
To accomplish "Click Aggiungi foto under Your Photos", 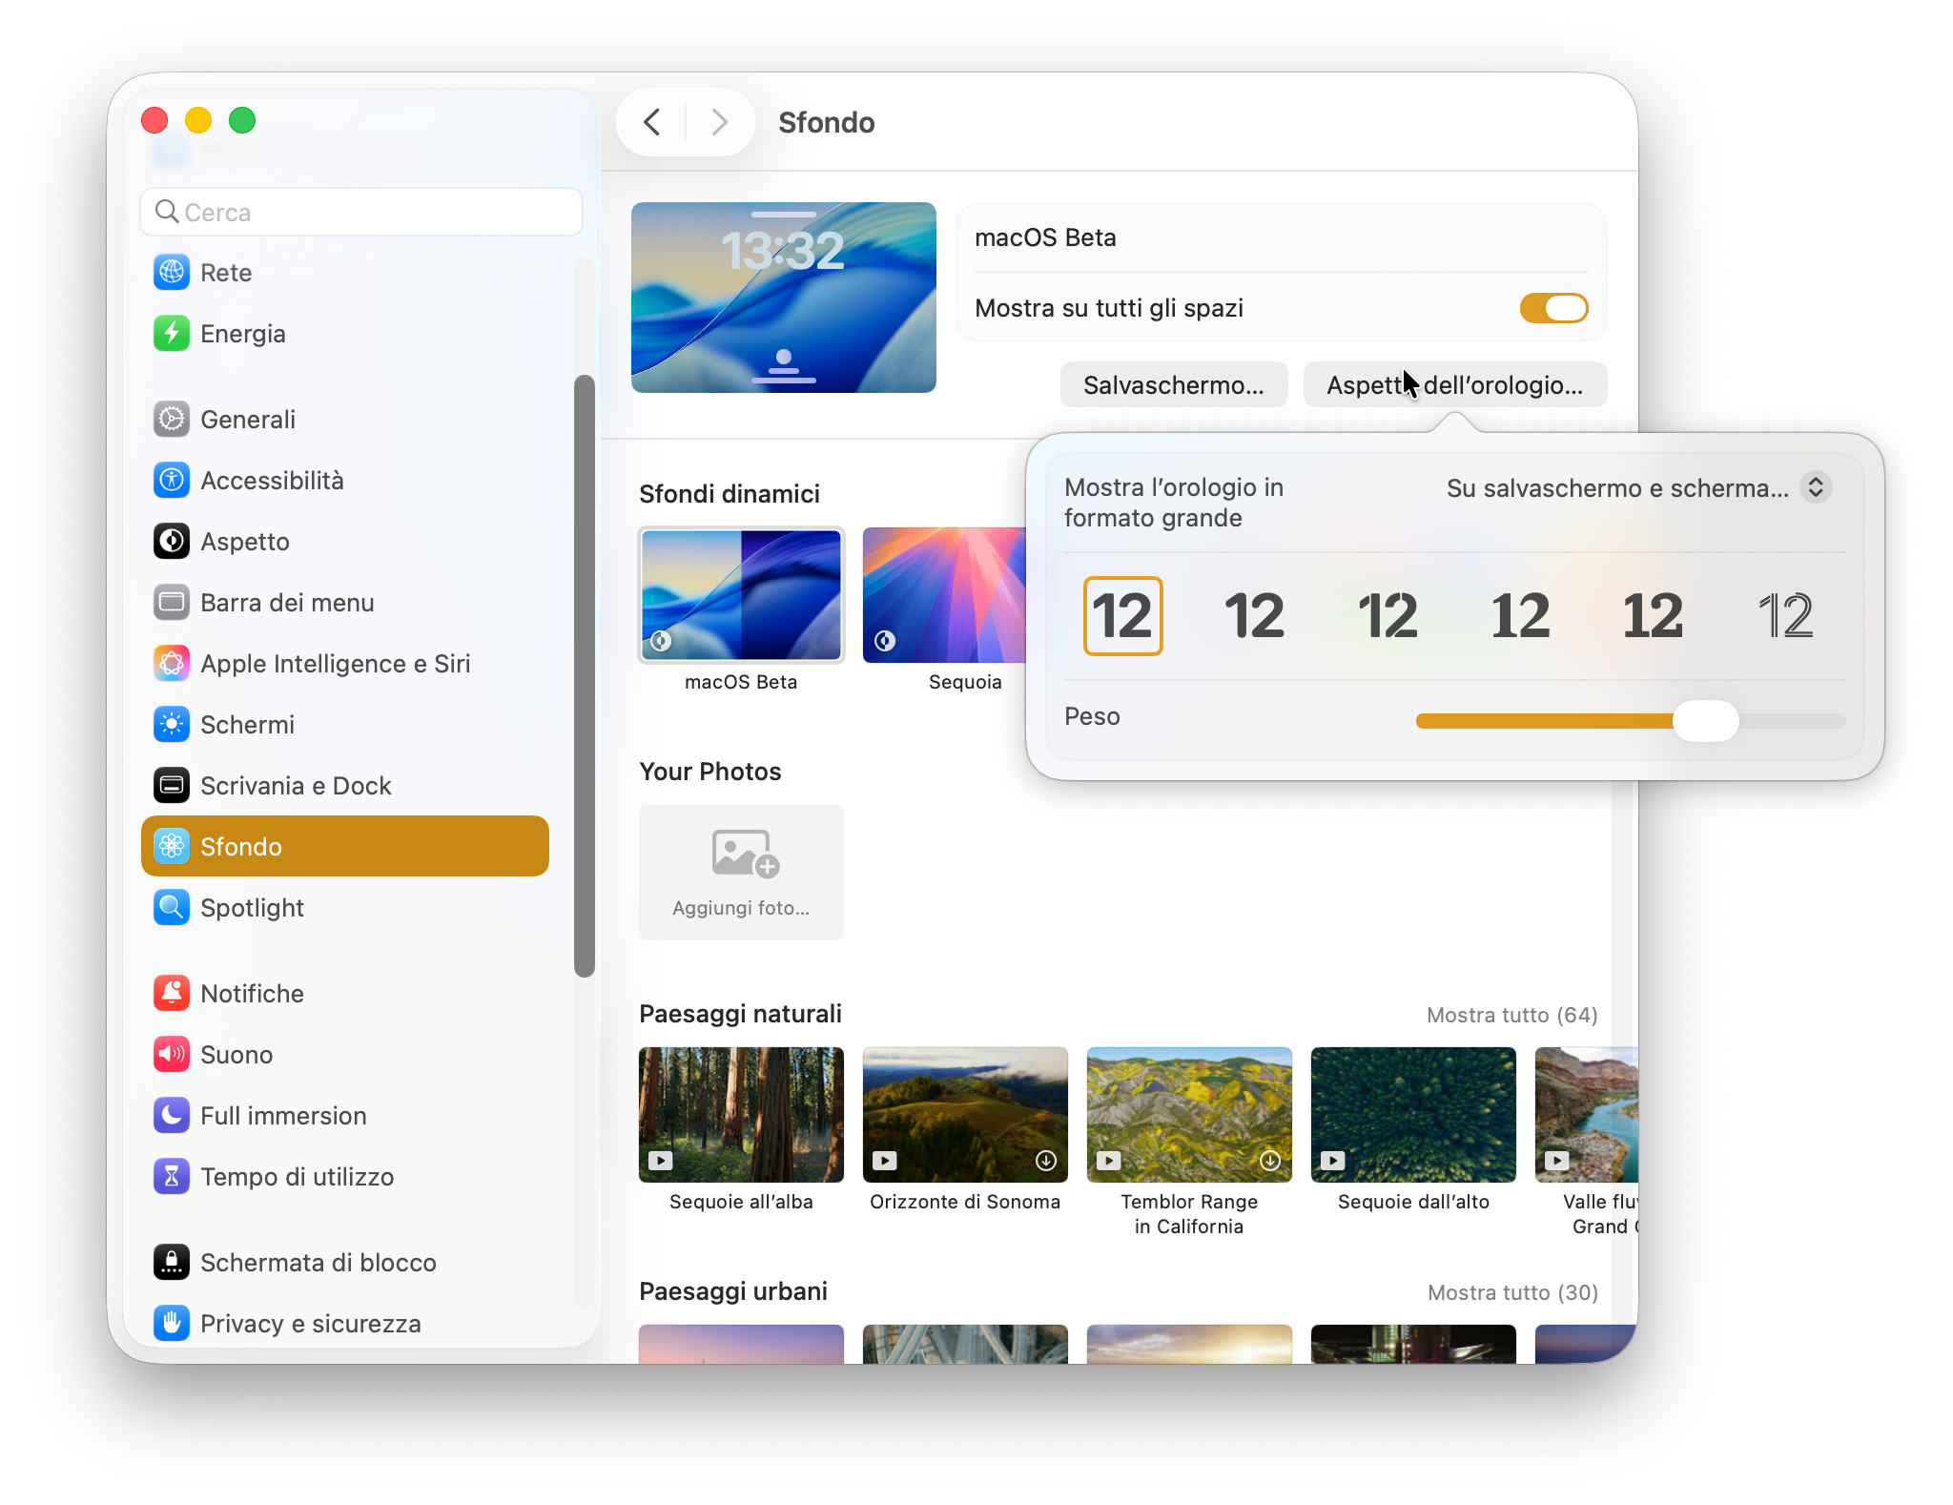I will 741,871.
